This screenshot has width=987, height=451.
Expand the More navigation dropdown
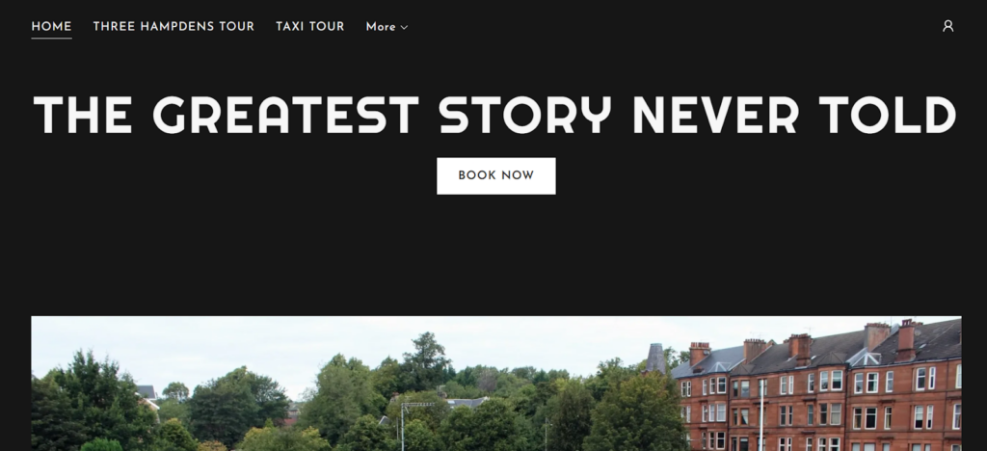pos(387,26)
